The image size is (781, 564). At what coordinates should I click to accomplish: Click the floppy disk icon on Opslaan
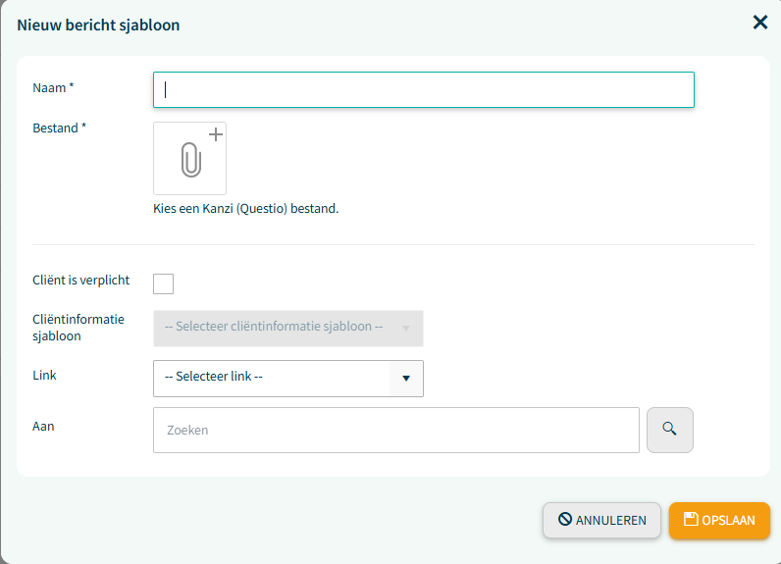(x=691, y=519)
